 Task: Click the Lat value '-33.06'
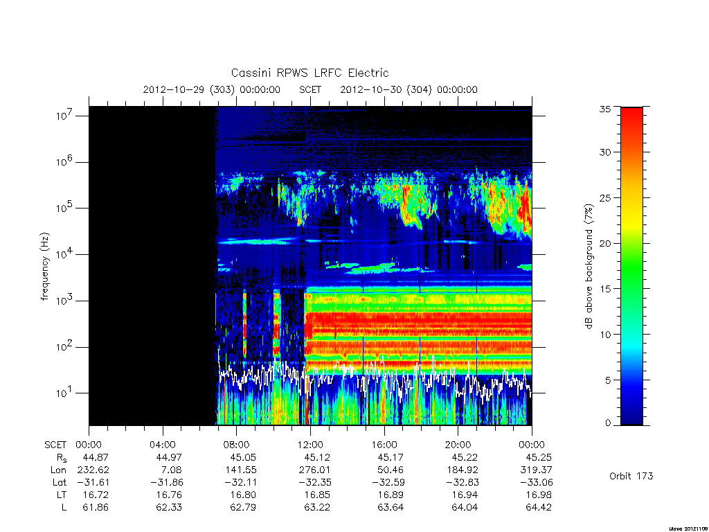[536, 482]
